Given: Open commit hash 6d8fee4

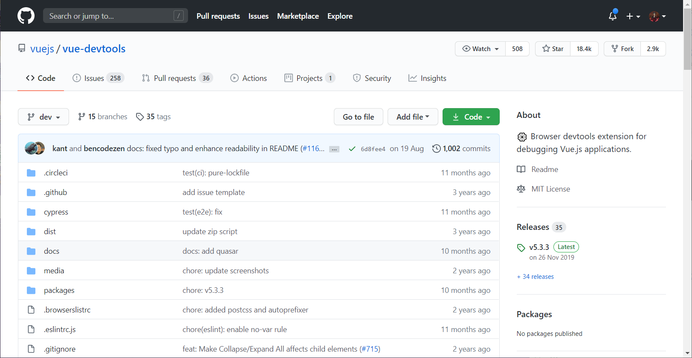Looking at the screenshot, I should (373, 149).
